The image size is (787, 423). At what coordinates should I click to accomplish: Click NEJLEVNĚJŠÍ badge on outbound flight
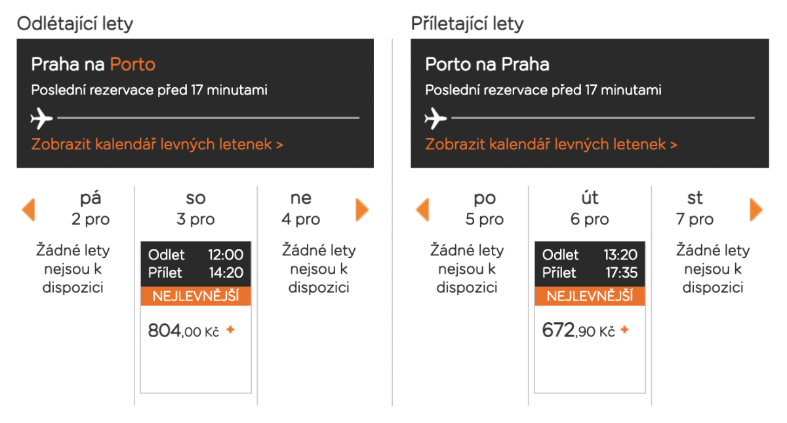pos(196,296)
